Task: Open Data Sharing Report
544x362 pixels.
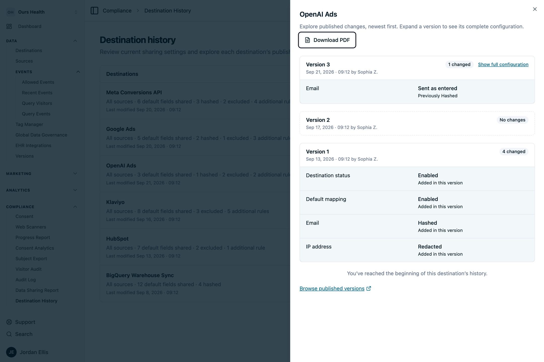Action: (x=37, y=290)
